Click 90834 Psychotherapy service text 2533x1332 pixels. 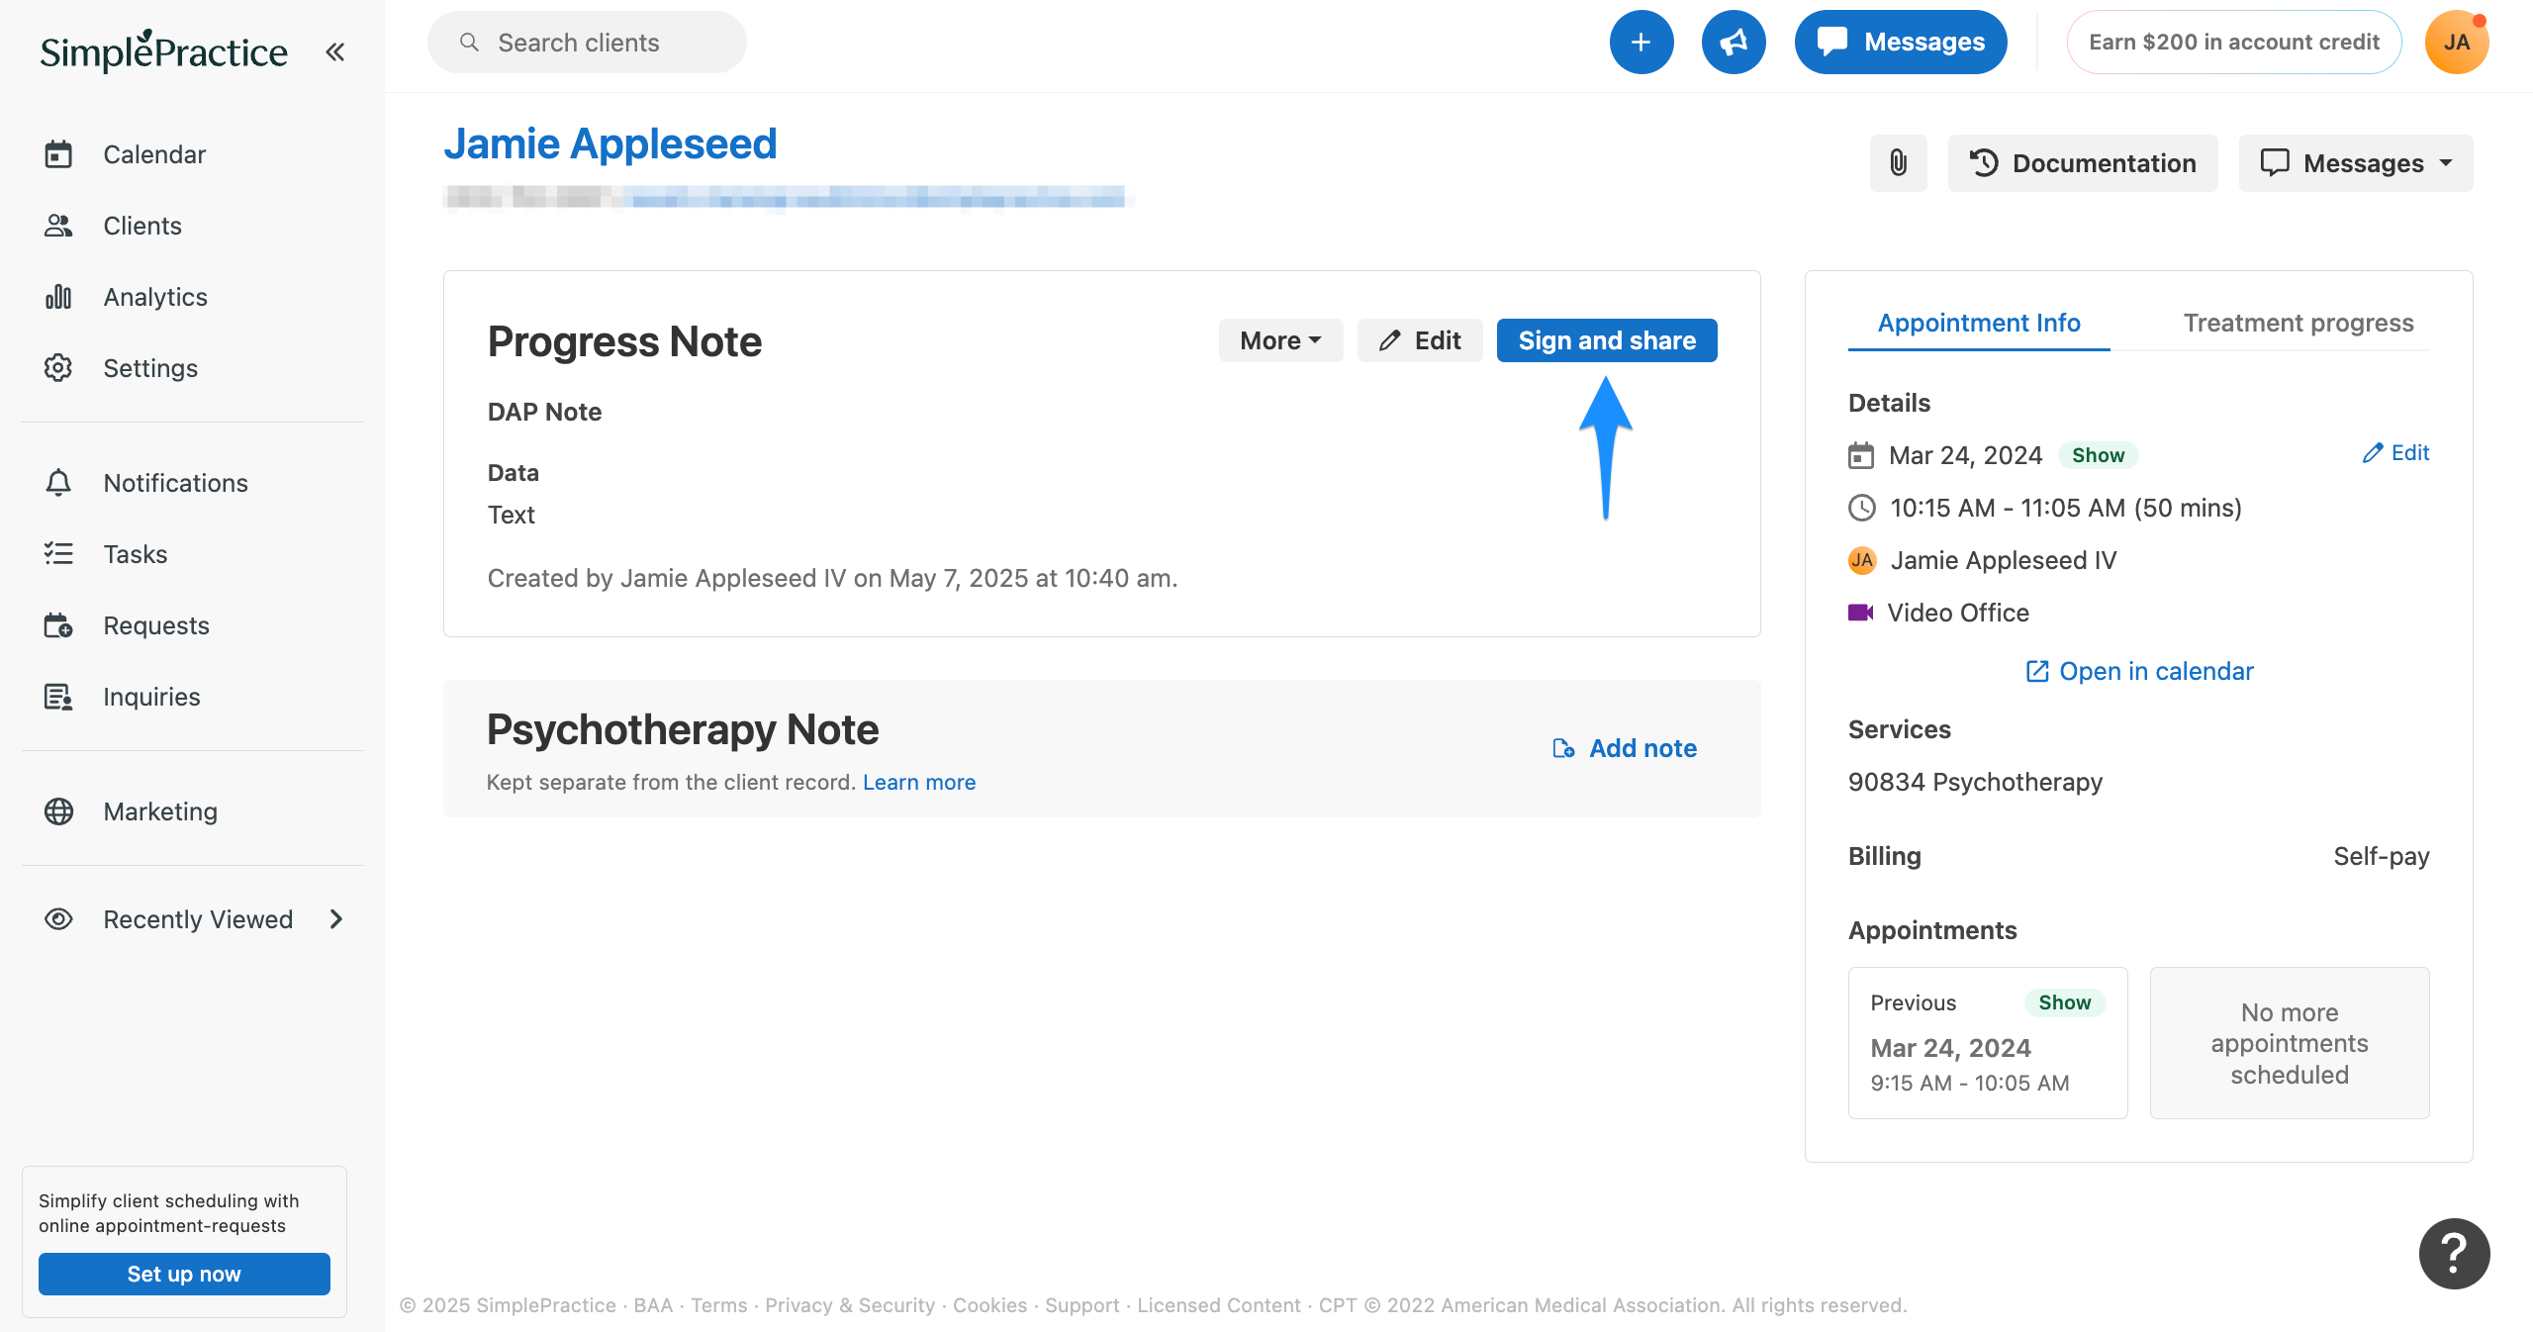(x=1975, y=782)
